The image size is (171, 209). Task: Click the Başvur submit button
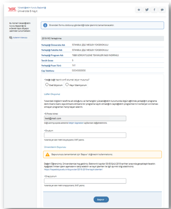click(101, 200)
